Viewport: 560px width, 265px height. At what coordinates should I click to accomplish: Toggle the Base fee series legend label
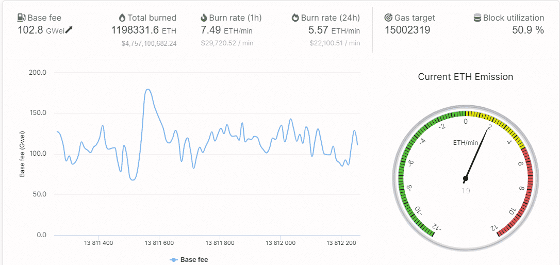194,260
